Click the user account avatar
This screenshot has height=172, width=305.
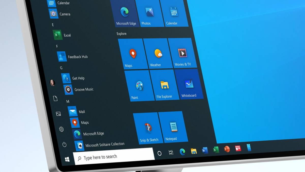(52, 83)
